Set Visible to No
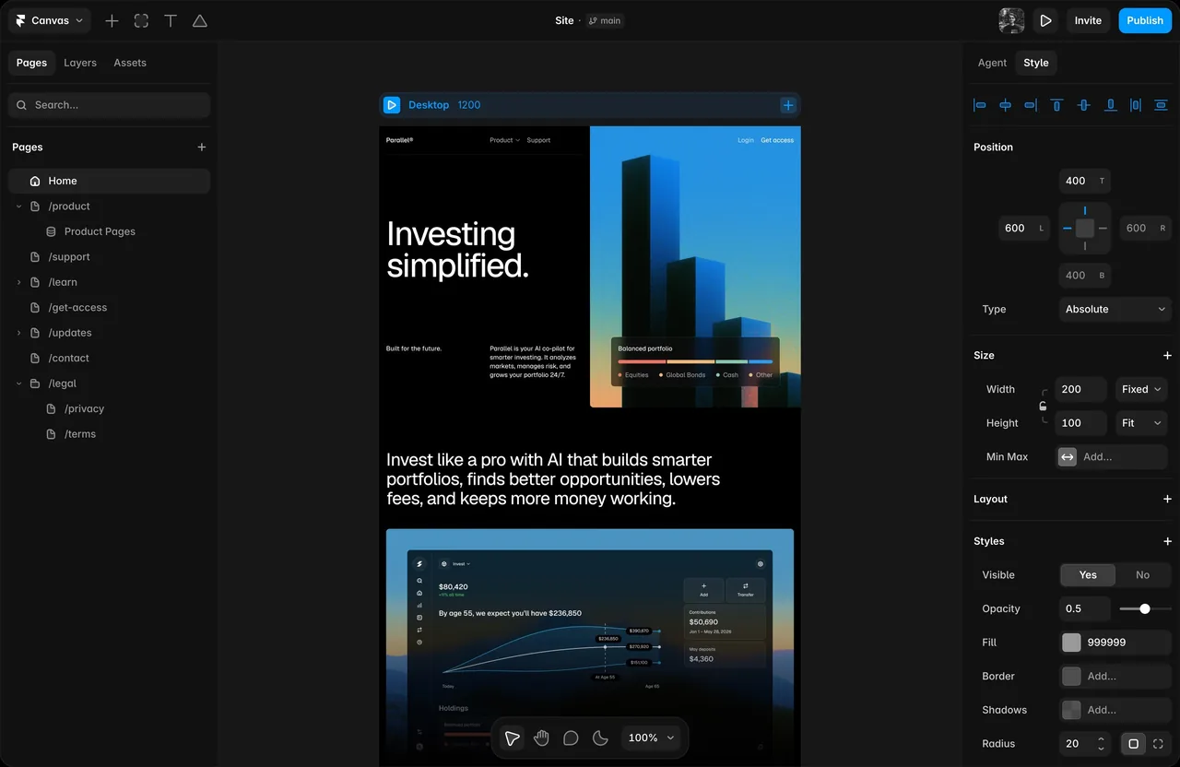This screenshot has height=767, width=1180. pyautogui.click(x=1143, y=574)
